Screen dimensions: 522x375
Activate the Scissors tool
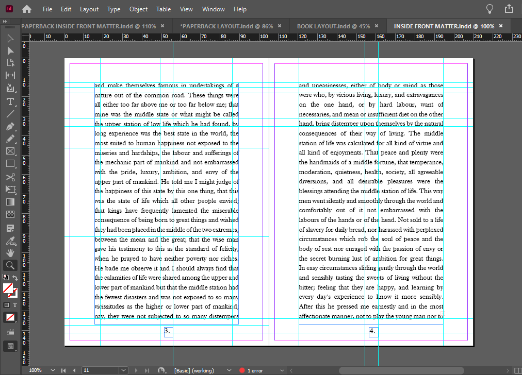[10, 177]
